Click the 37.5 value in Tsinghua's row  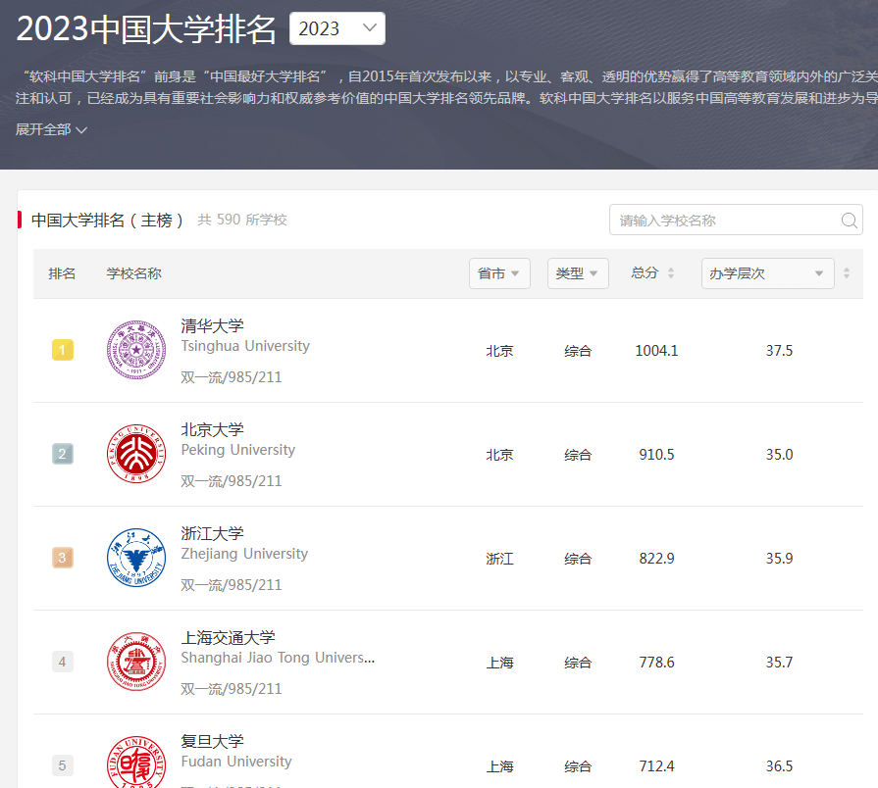click(x=779, y=351)
